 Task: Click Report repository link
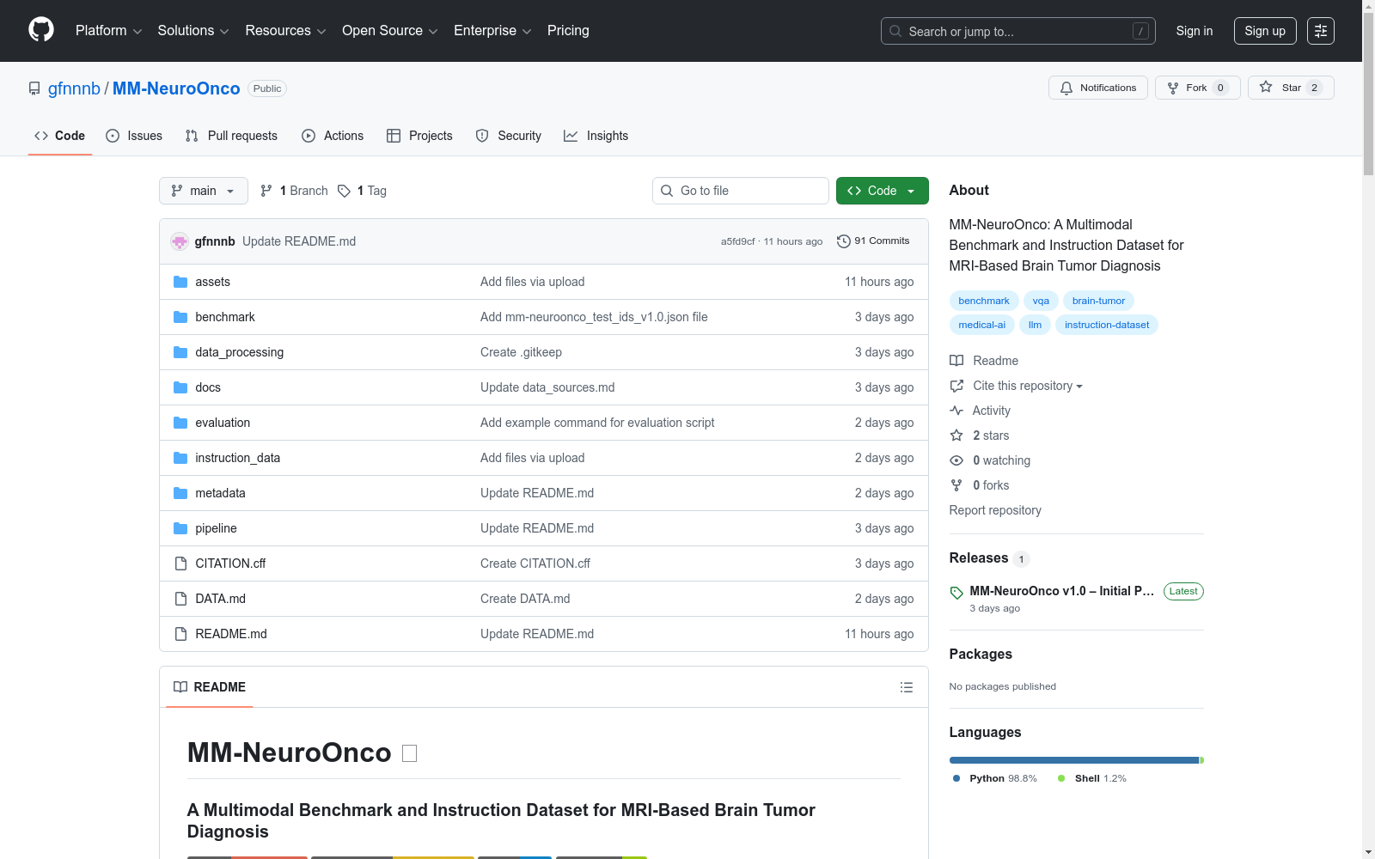[x=995, y=510]
